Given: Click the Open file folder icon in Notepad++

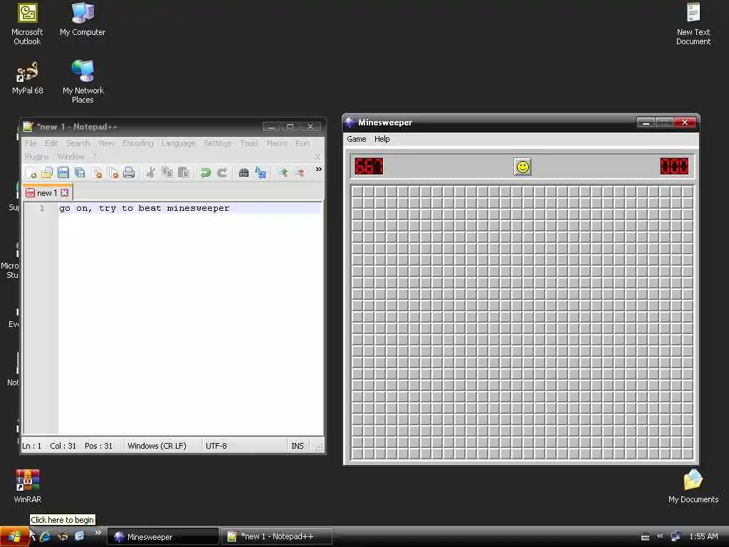Looking at the screenshot, I should (47, 172).
